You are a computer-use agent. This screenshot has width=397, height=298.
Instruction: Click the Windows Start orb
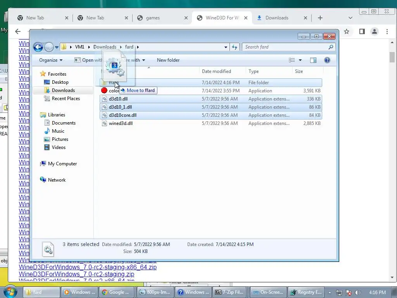10,292
